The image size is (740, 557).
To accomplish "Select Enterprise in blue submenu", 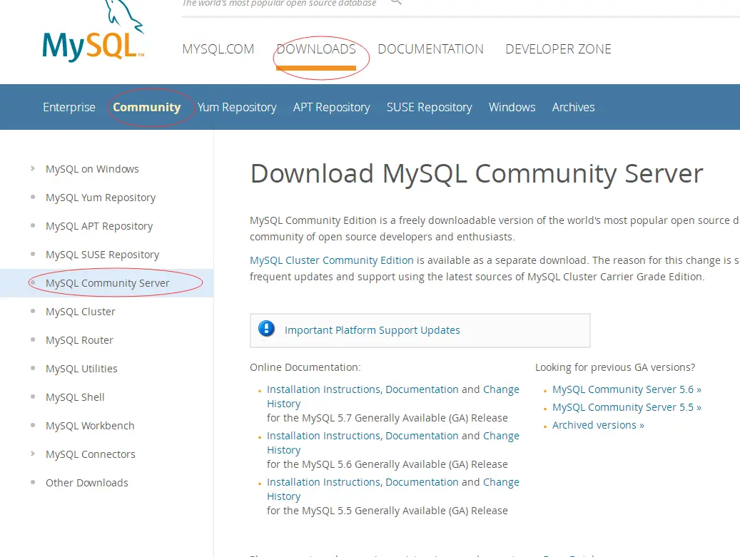I will click(x=69, y=107).
